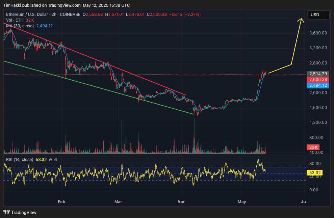This screenshot has height=218, width=334.
Task: Toggle the MA (30, close) indicator row
Action: click(x=20, y=26)
